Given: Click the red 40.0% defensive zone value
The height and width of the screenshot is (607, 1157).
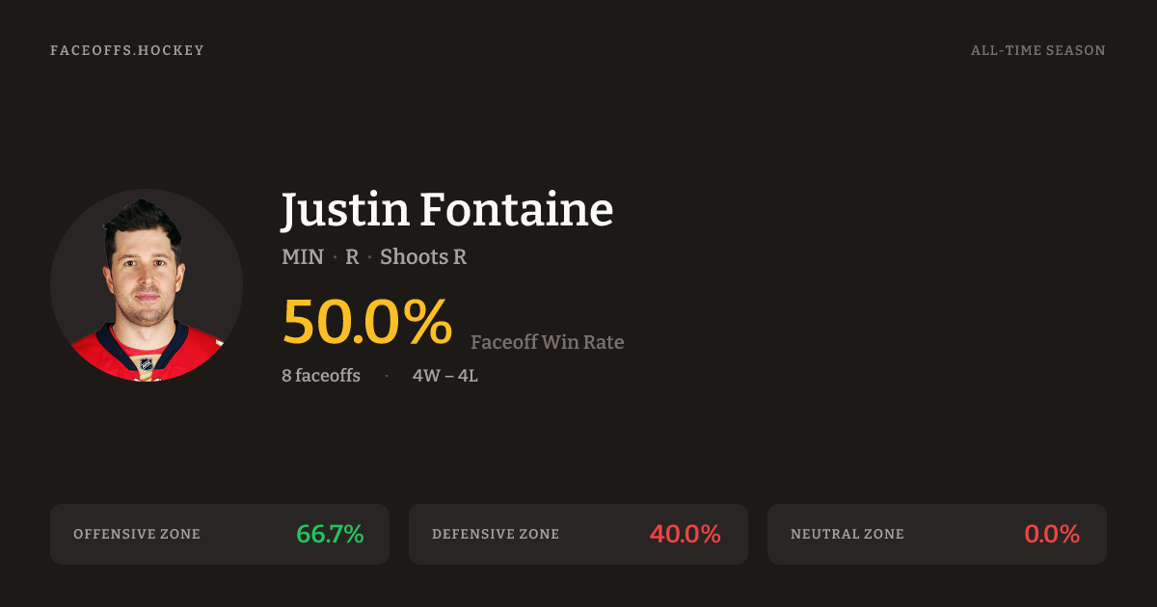Looking at the screenshot, I should click(x=685, y=534).
